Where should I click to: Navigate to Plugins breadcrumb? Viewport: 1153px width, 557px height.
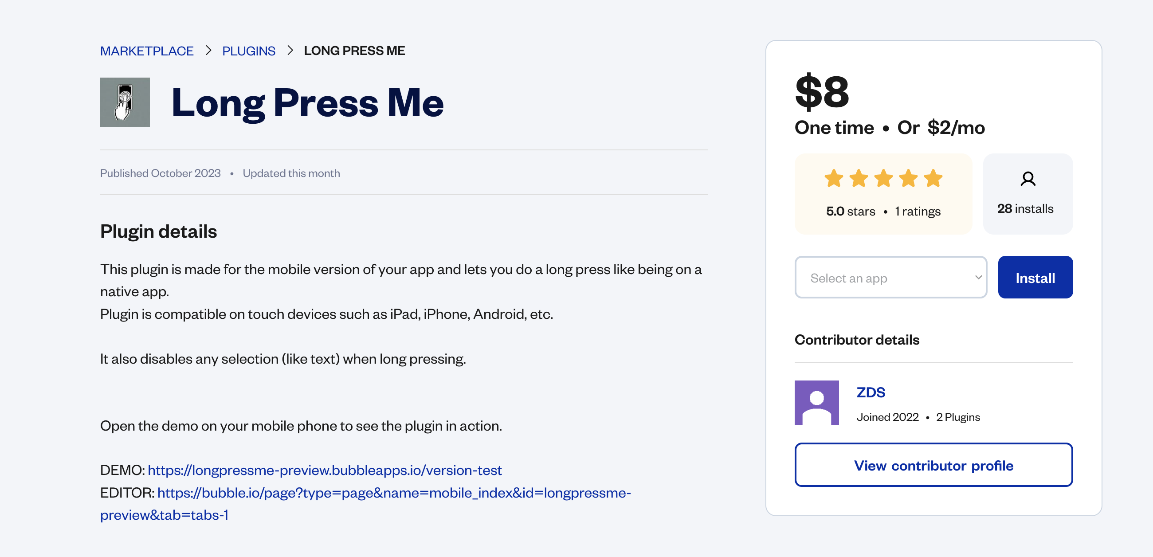tap(248, 51)
